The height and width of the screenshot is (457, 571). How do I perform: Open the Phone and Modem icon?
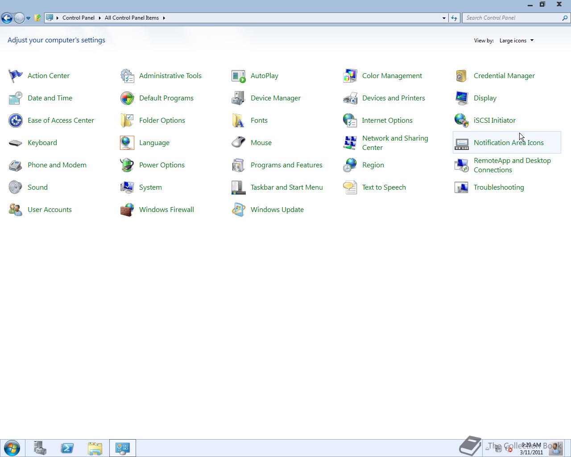[x=15, y=165]
